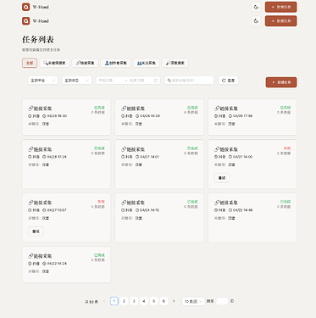Click link icon on the 04/22 14:46 card
Screen dimensions: 316x318
point(217,203)
